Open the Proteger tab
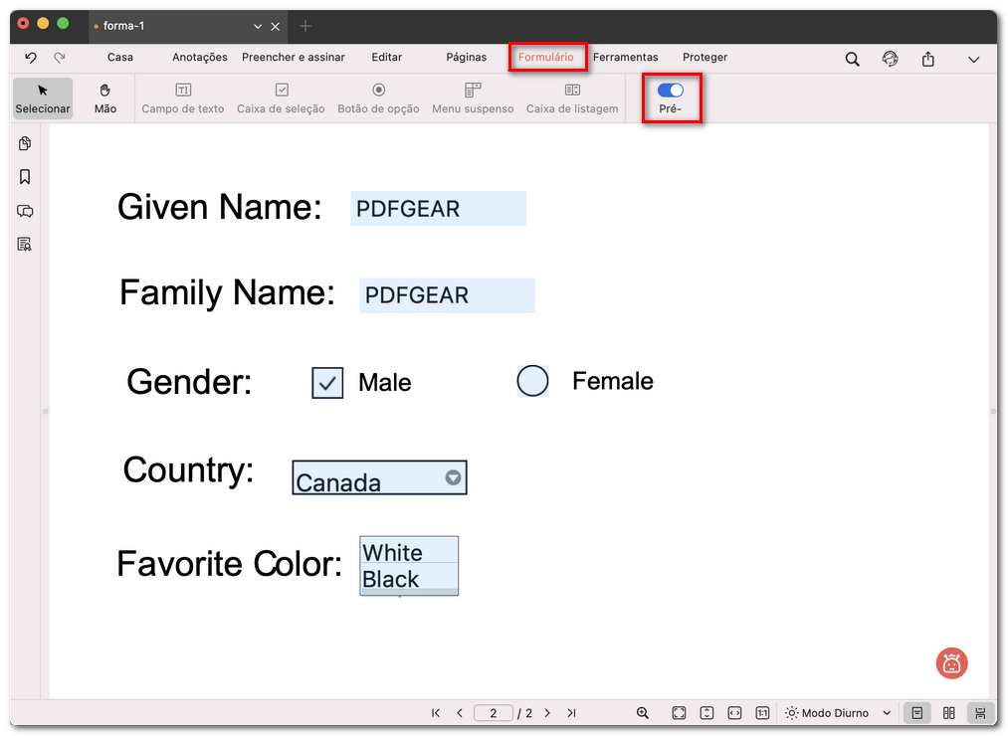 [705, 57]
